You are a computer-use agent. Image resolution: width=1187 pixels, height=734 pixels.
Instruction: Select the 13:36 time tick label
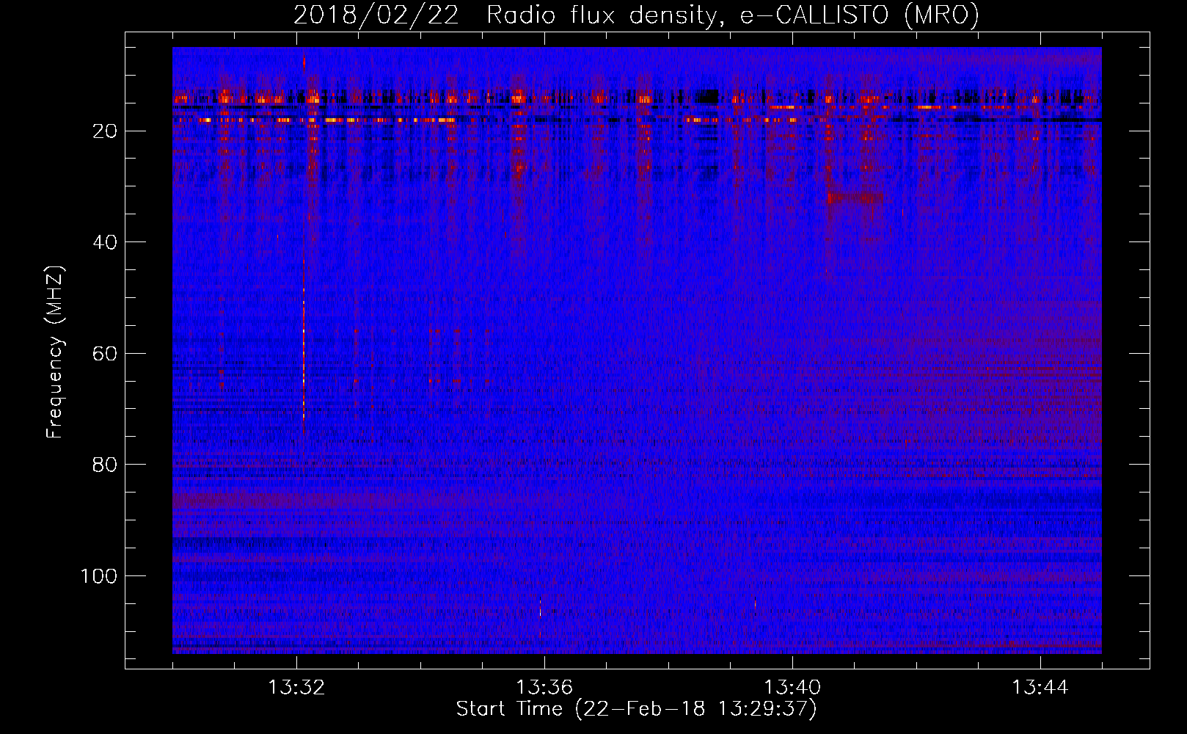(544, 688)
